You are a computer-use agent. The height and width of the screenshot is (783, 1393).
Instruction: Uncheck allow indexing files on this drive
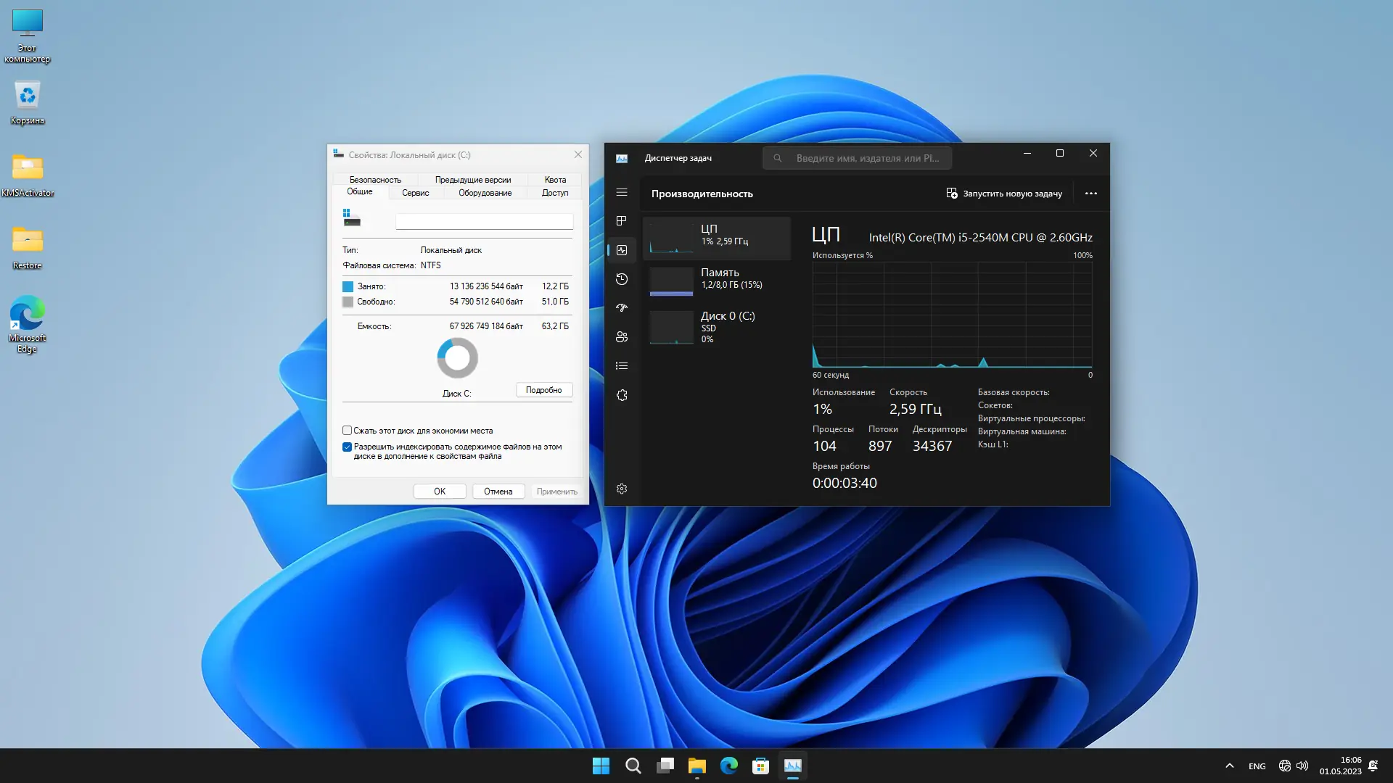click(348, 447)
